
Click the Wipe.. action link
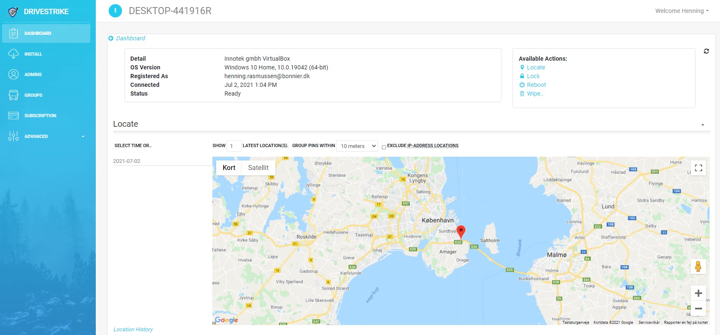535,94
